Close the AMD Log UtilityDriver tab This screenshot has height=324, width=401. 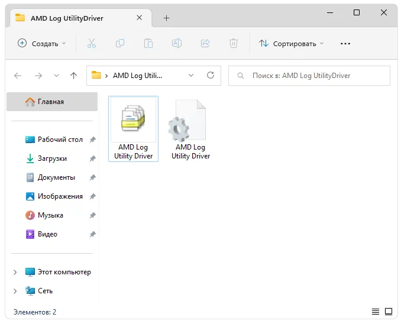click(140, 18)
